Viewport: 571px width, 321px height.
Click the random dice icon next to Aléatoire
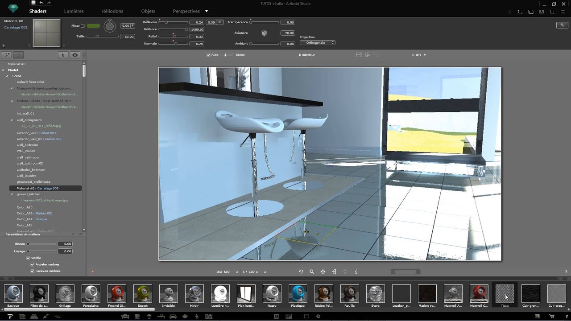tap(264, 33)
